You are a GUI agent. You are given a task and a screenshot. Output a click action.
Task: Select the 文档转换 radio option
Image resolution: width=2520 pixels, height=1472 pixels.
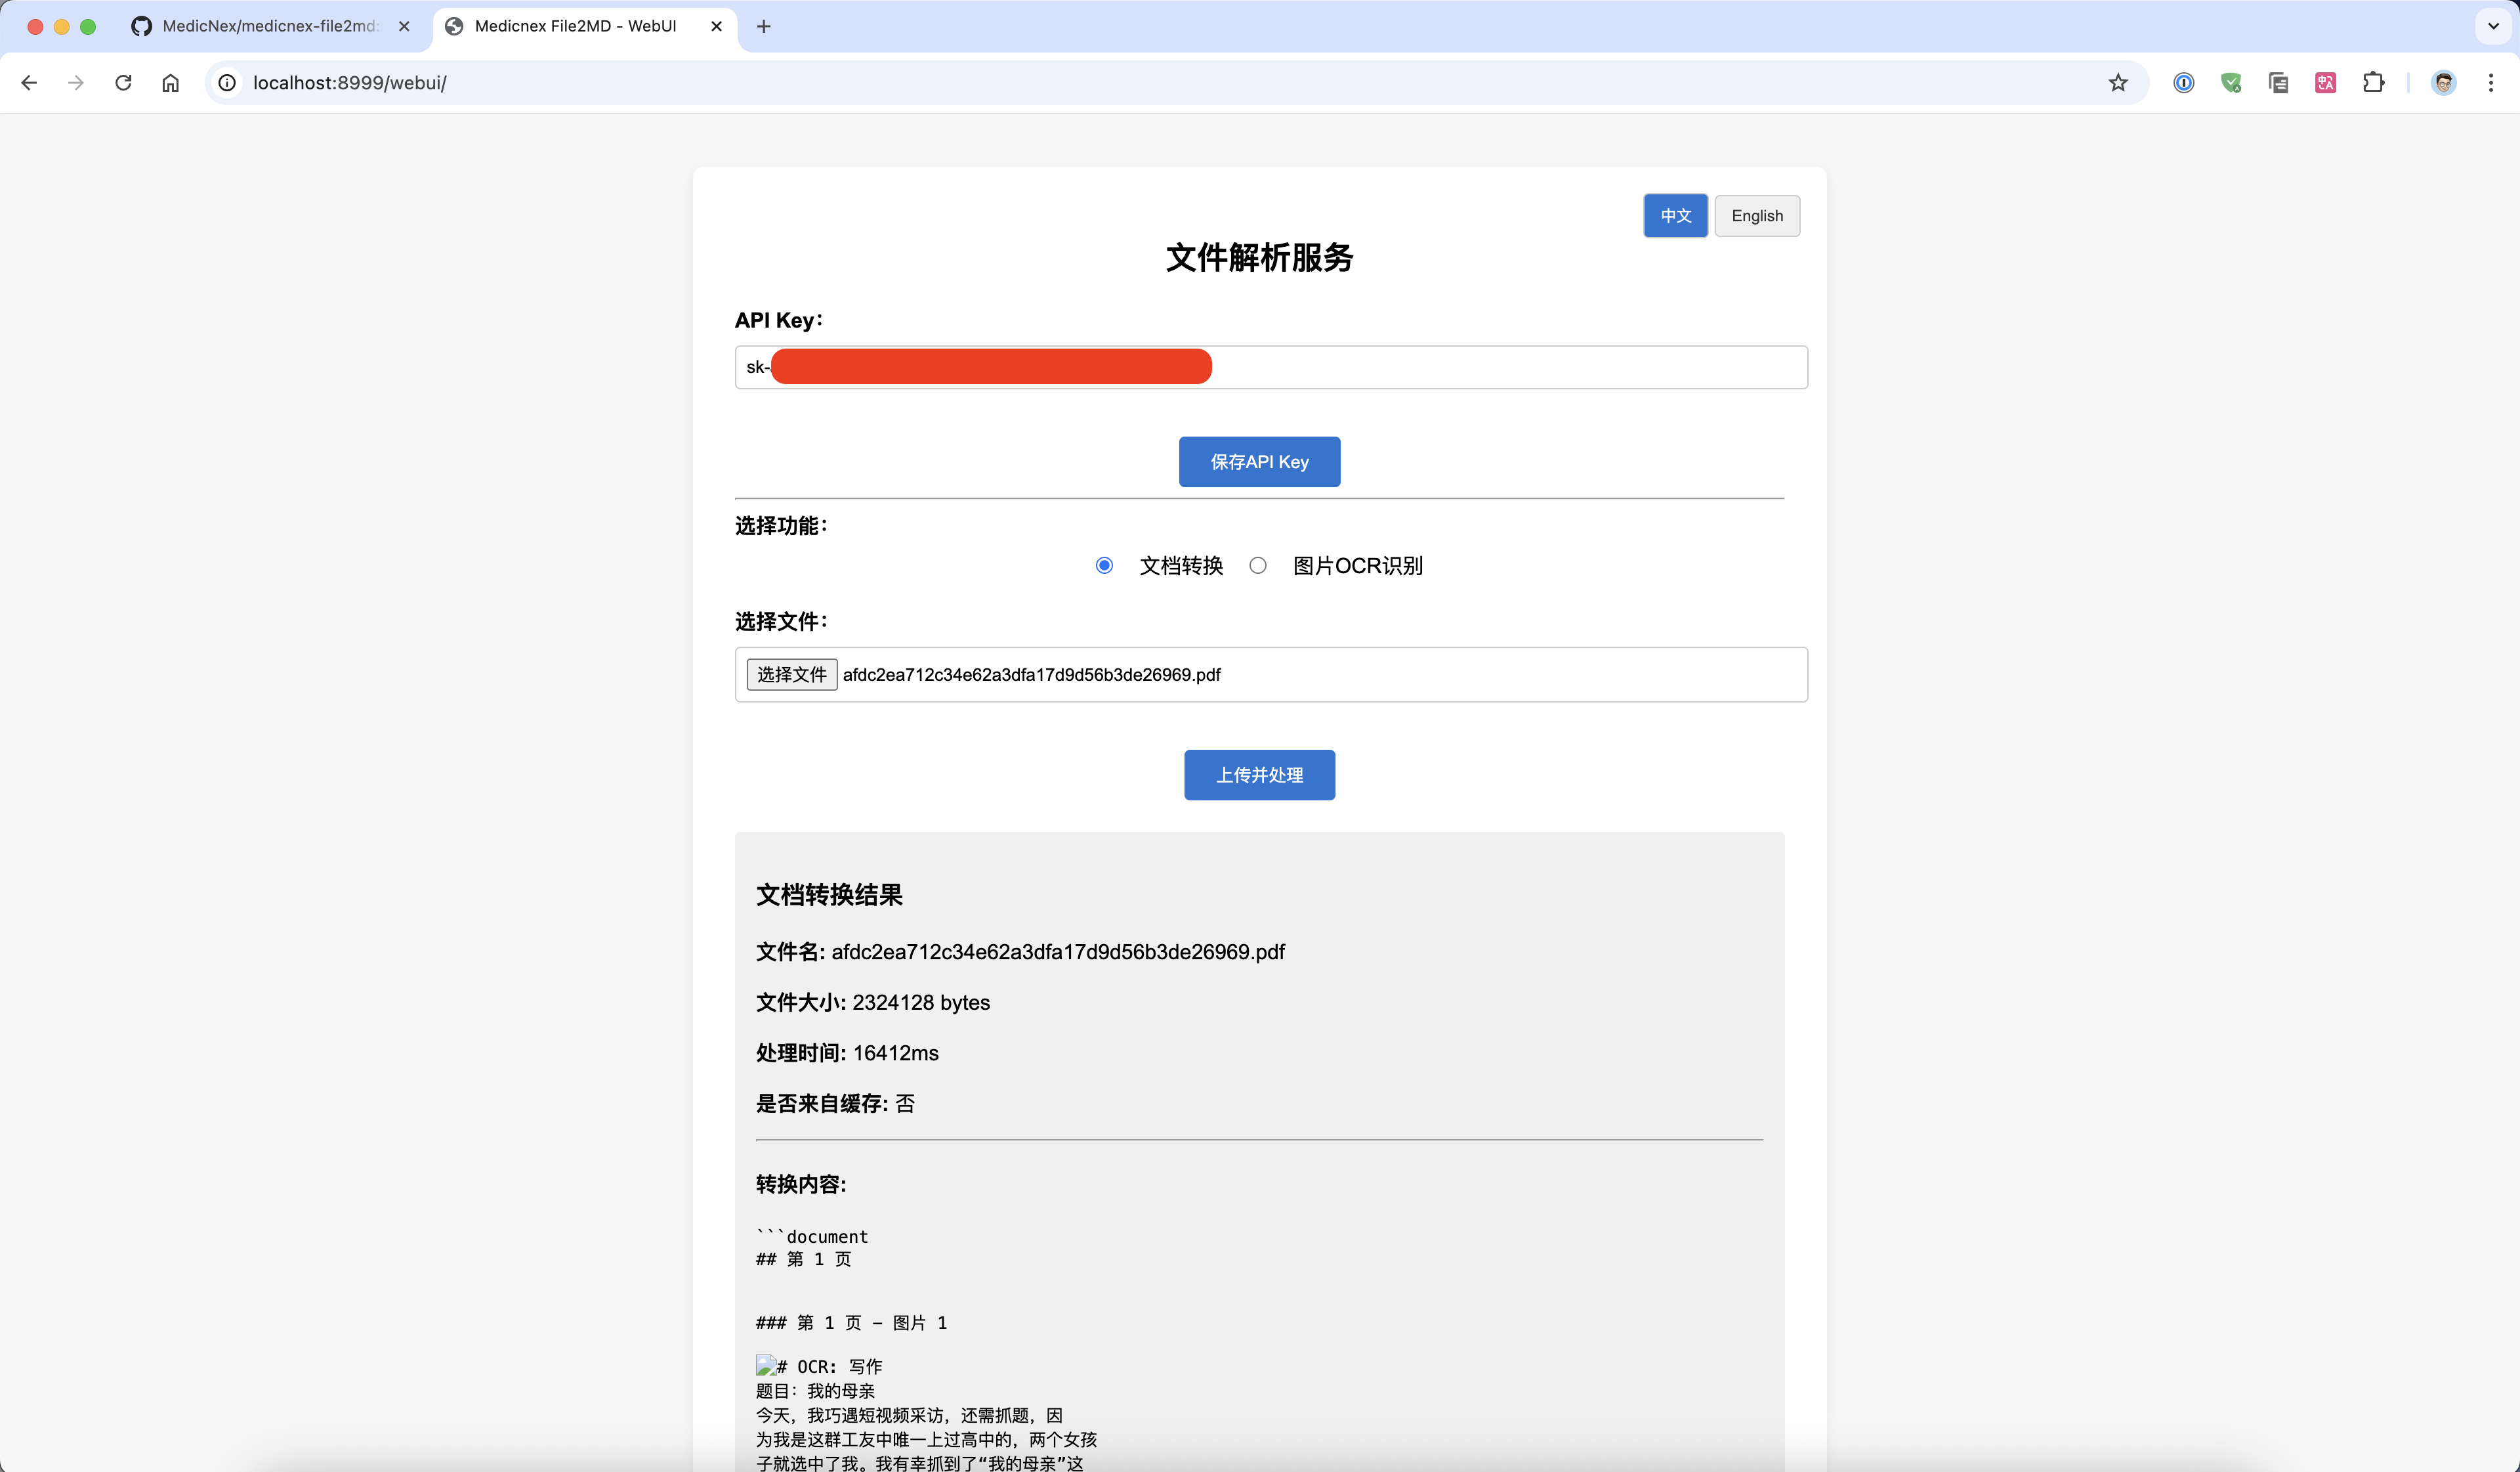1104,565
